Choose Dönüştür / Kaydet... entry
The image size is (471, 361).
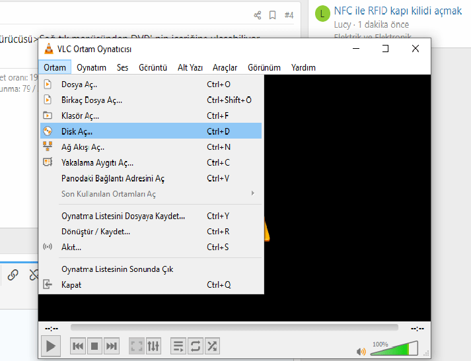pyautogui.click(x=151, y=232)
